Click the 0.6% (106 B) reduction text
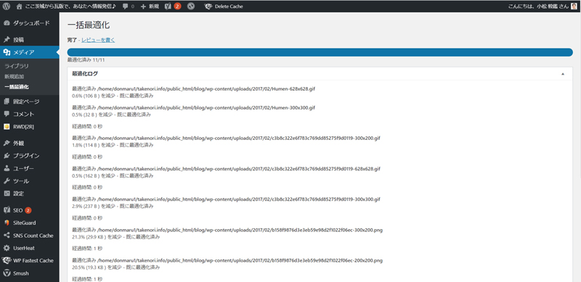581x282 pixels. (113, 96)
